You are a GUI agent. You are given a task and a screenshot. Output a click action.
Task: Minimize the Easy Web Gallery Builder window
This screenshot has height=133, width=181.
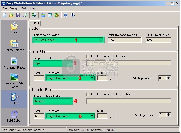(x=168, y=3)
